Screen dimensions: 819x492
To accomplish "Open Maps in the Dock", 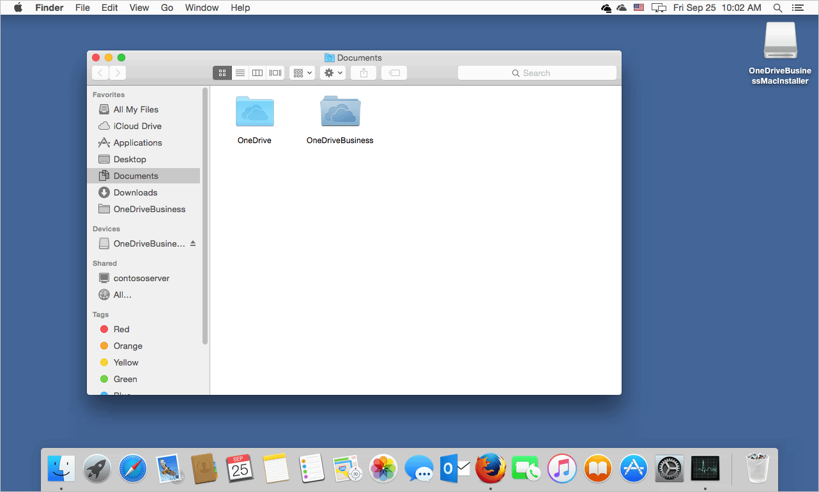I will (x=348, y=469).
